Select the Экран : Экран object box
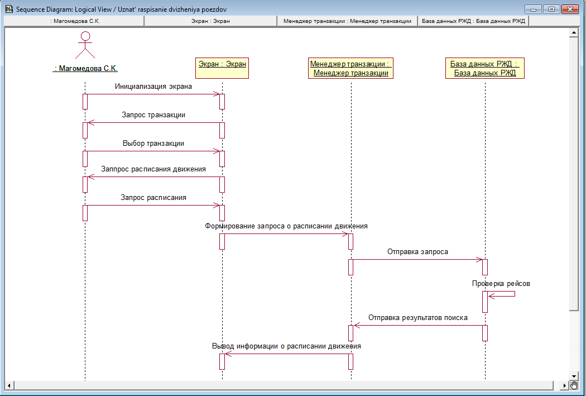 click(x=222, y=68)
